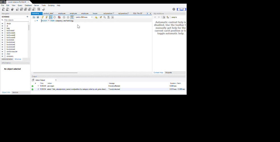Save query to favorites star icon

coord(96,17)
